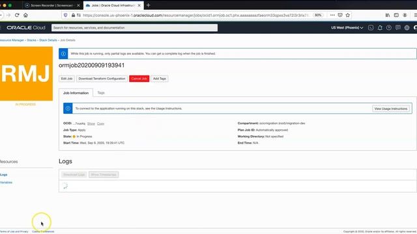417x234 pixels.
Task: Open the announcements bell icon
Action: coord(380,27)
